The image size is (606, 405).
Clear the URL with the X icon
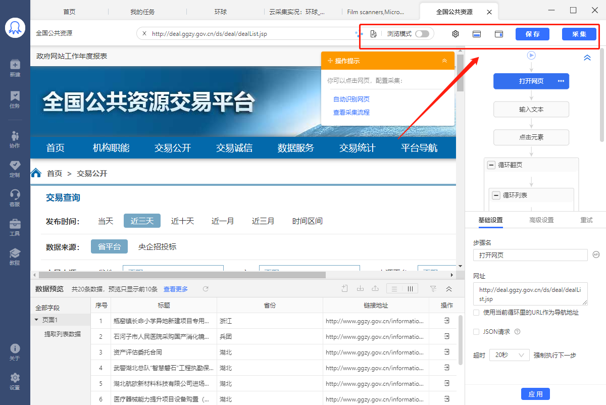(x=144, y=34)
